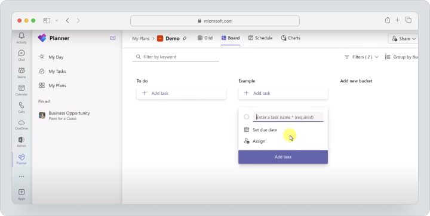Open a new browser tab
The height and width of the screenshot is (216, 430).
[397, 20]
